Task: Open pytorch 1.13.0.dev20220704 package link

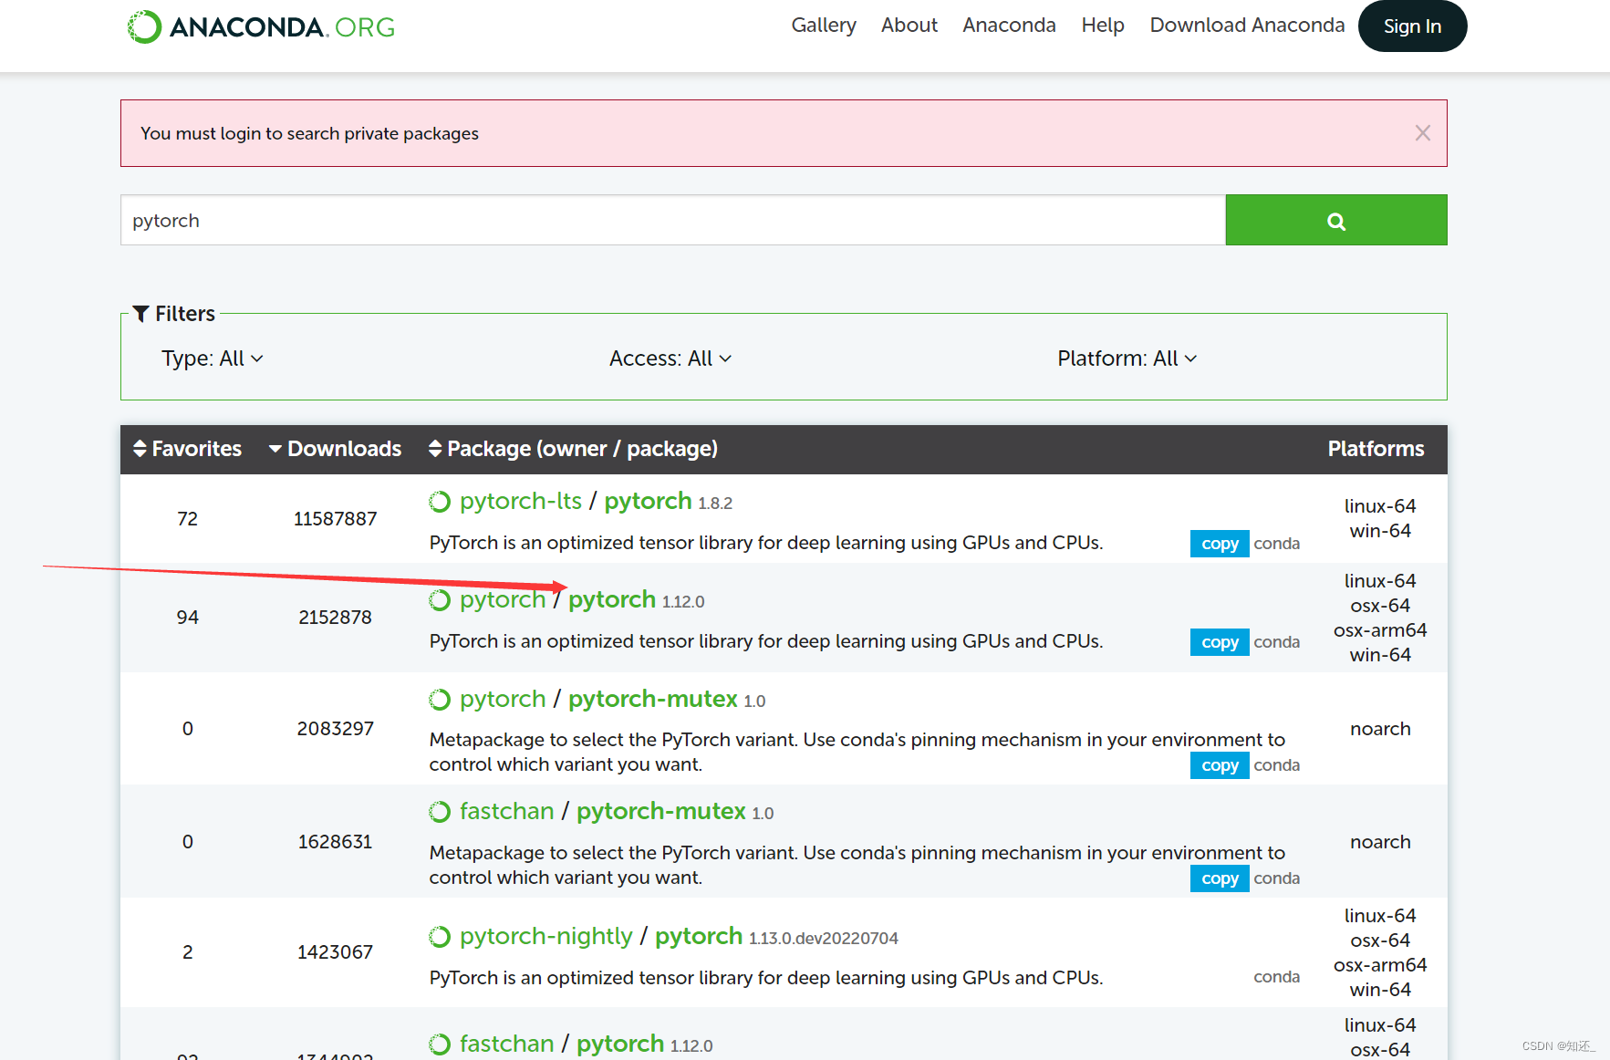Action: (699, 937)
